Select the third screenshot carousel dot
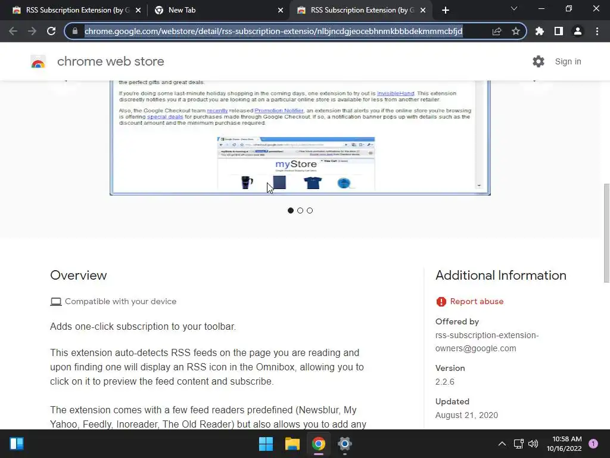610x458 pixels. click(310, 211)
